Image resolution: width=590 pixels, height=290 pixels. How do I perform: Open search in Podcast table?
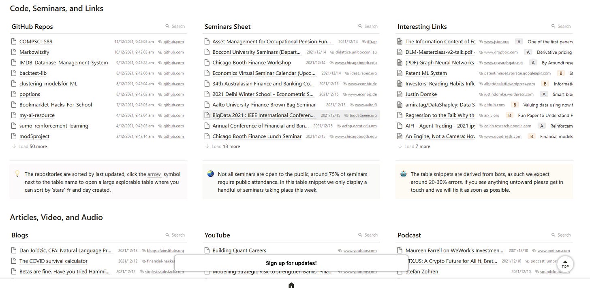[x=561, y=235]
